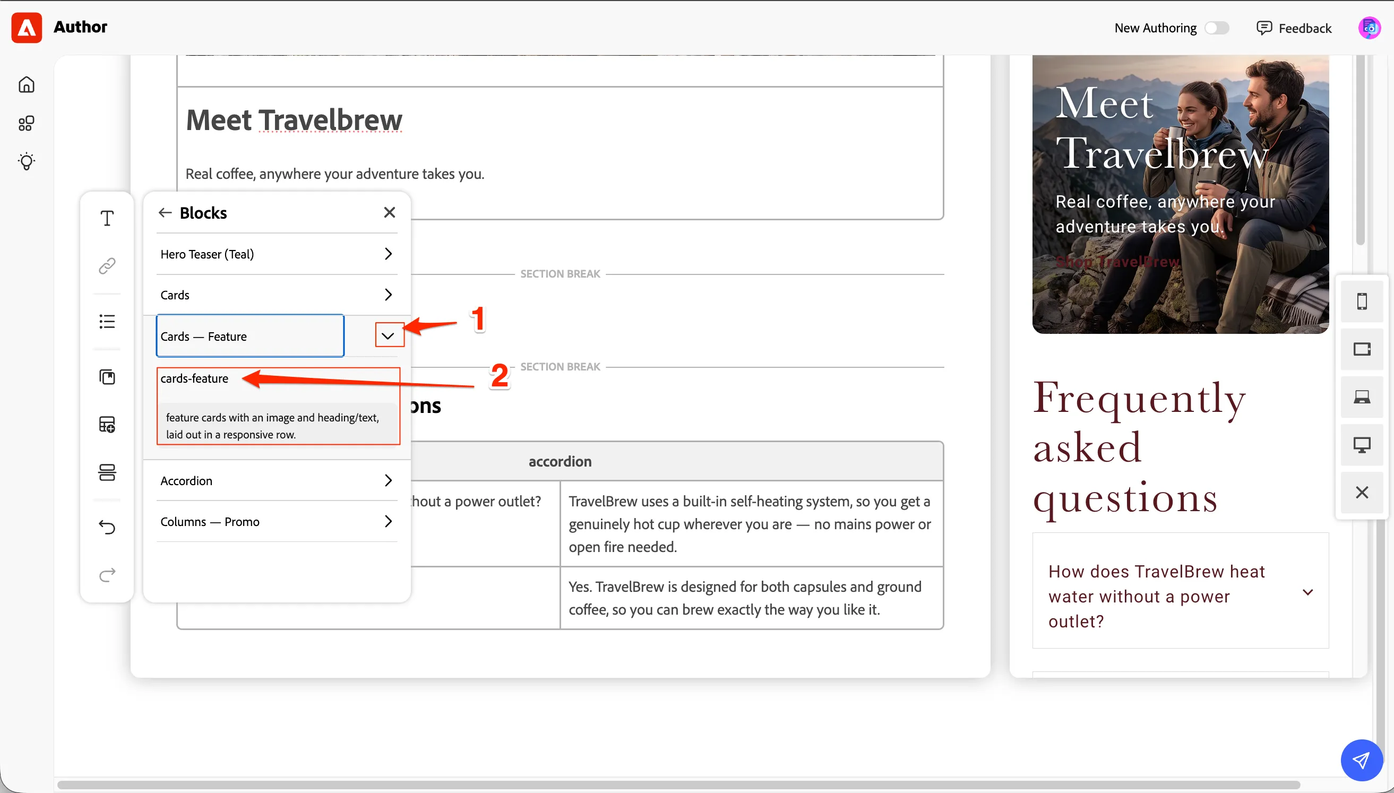
Task: Open the user profile avatar
Action: click(1370, 28)
